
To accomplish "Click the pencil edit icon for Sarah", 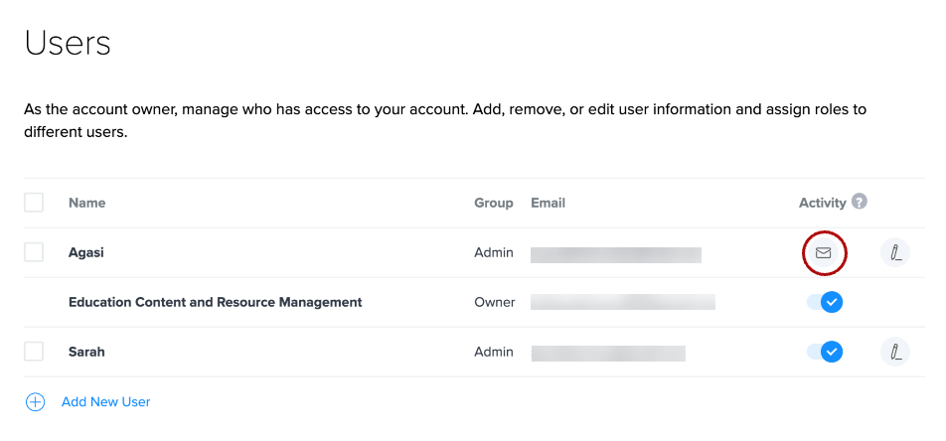I will pos(894,352).
